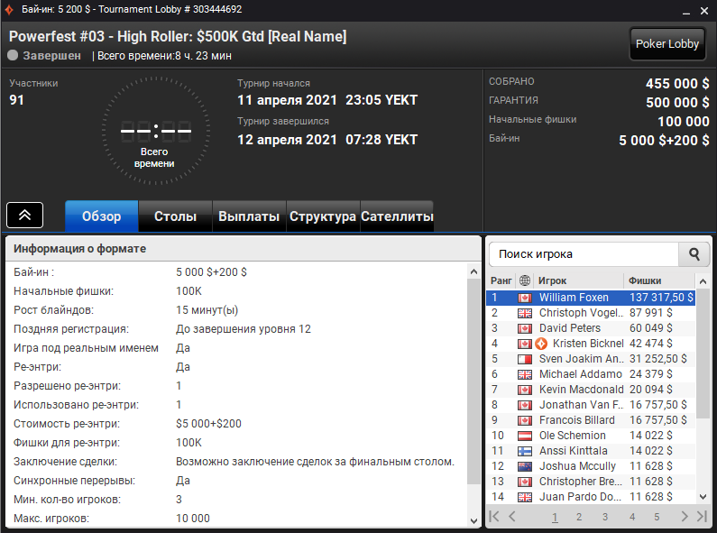Open the Структура tab
Screen dimensions: 717x533
tap(323, 216)
